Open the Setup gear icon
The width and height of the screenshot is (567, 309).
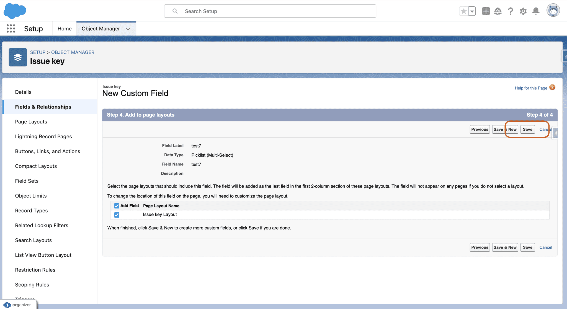tap(523, 11)
